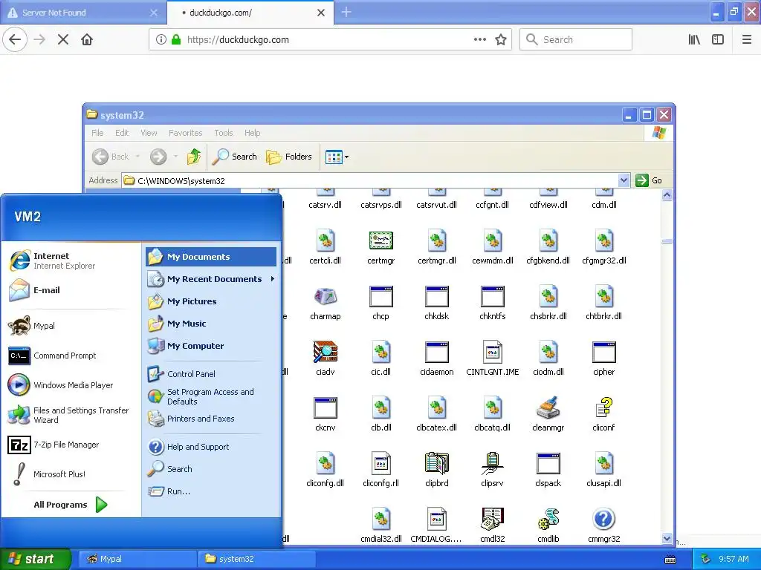
Task: Open Control Panel from Start menu
Action: pyautogui.click(x=181, y=374)
